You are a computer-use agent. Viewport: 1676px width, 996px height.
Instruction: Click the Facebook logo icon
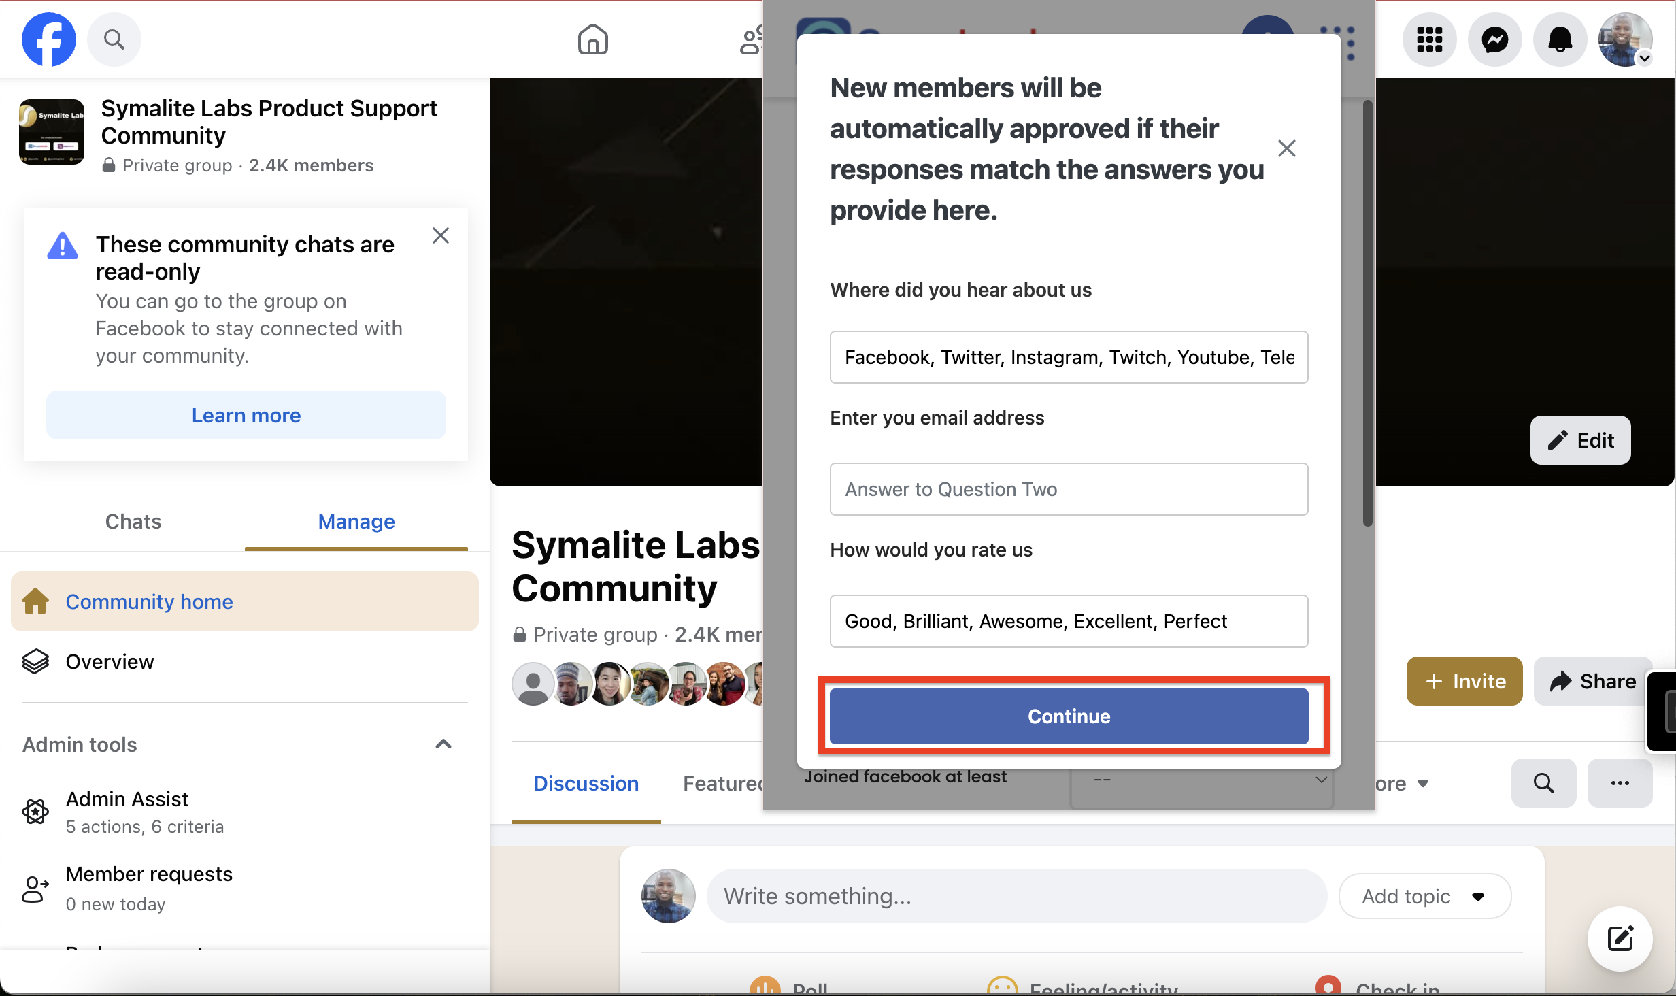[x=48, y=39]
